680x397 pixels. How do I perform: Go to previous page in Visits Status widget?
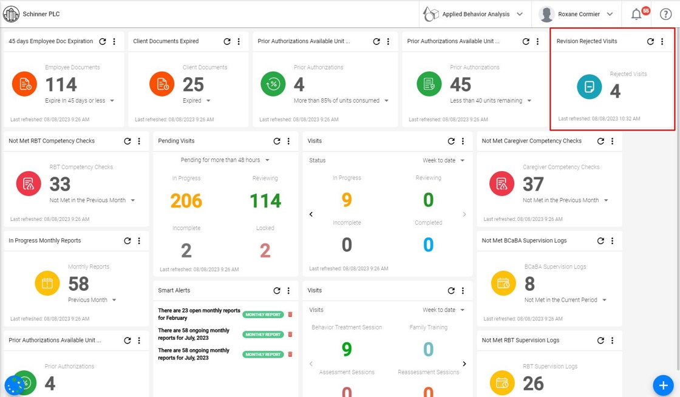tap(311, 214)
